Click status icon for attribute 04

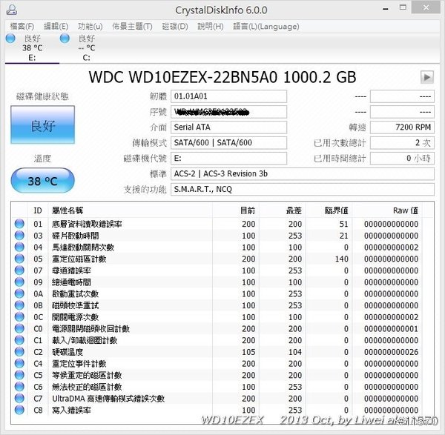point(19,247)
